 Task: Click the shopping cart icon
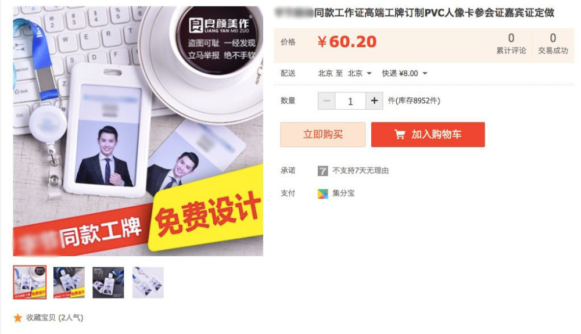pyautogui.click(x=400, y=134)
